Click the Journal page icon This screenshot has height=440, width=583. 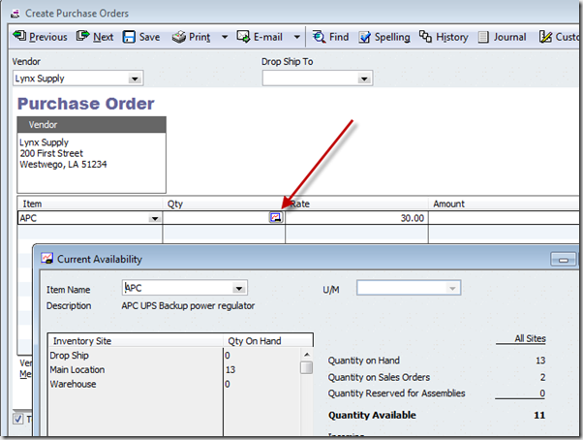coord(483,37)
